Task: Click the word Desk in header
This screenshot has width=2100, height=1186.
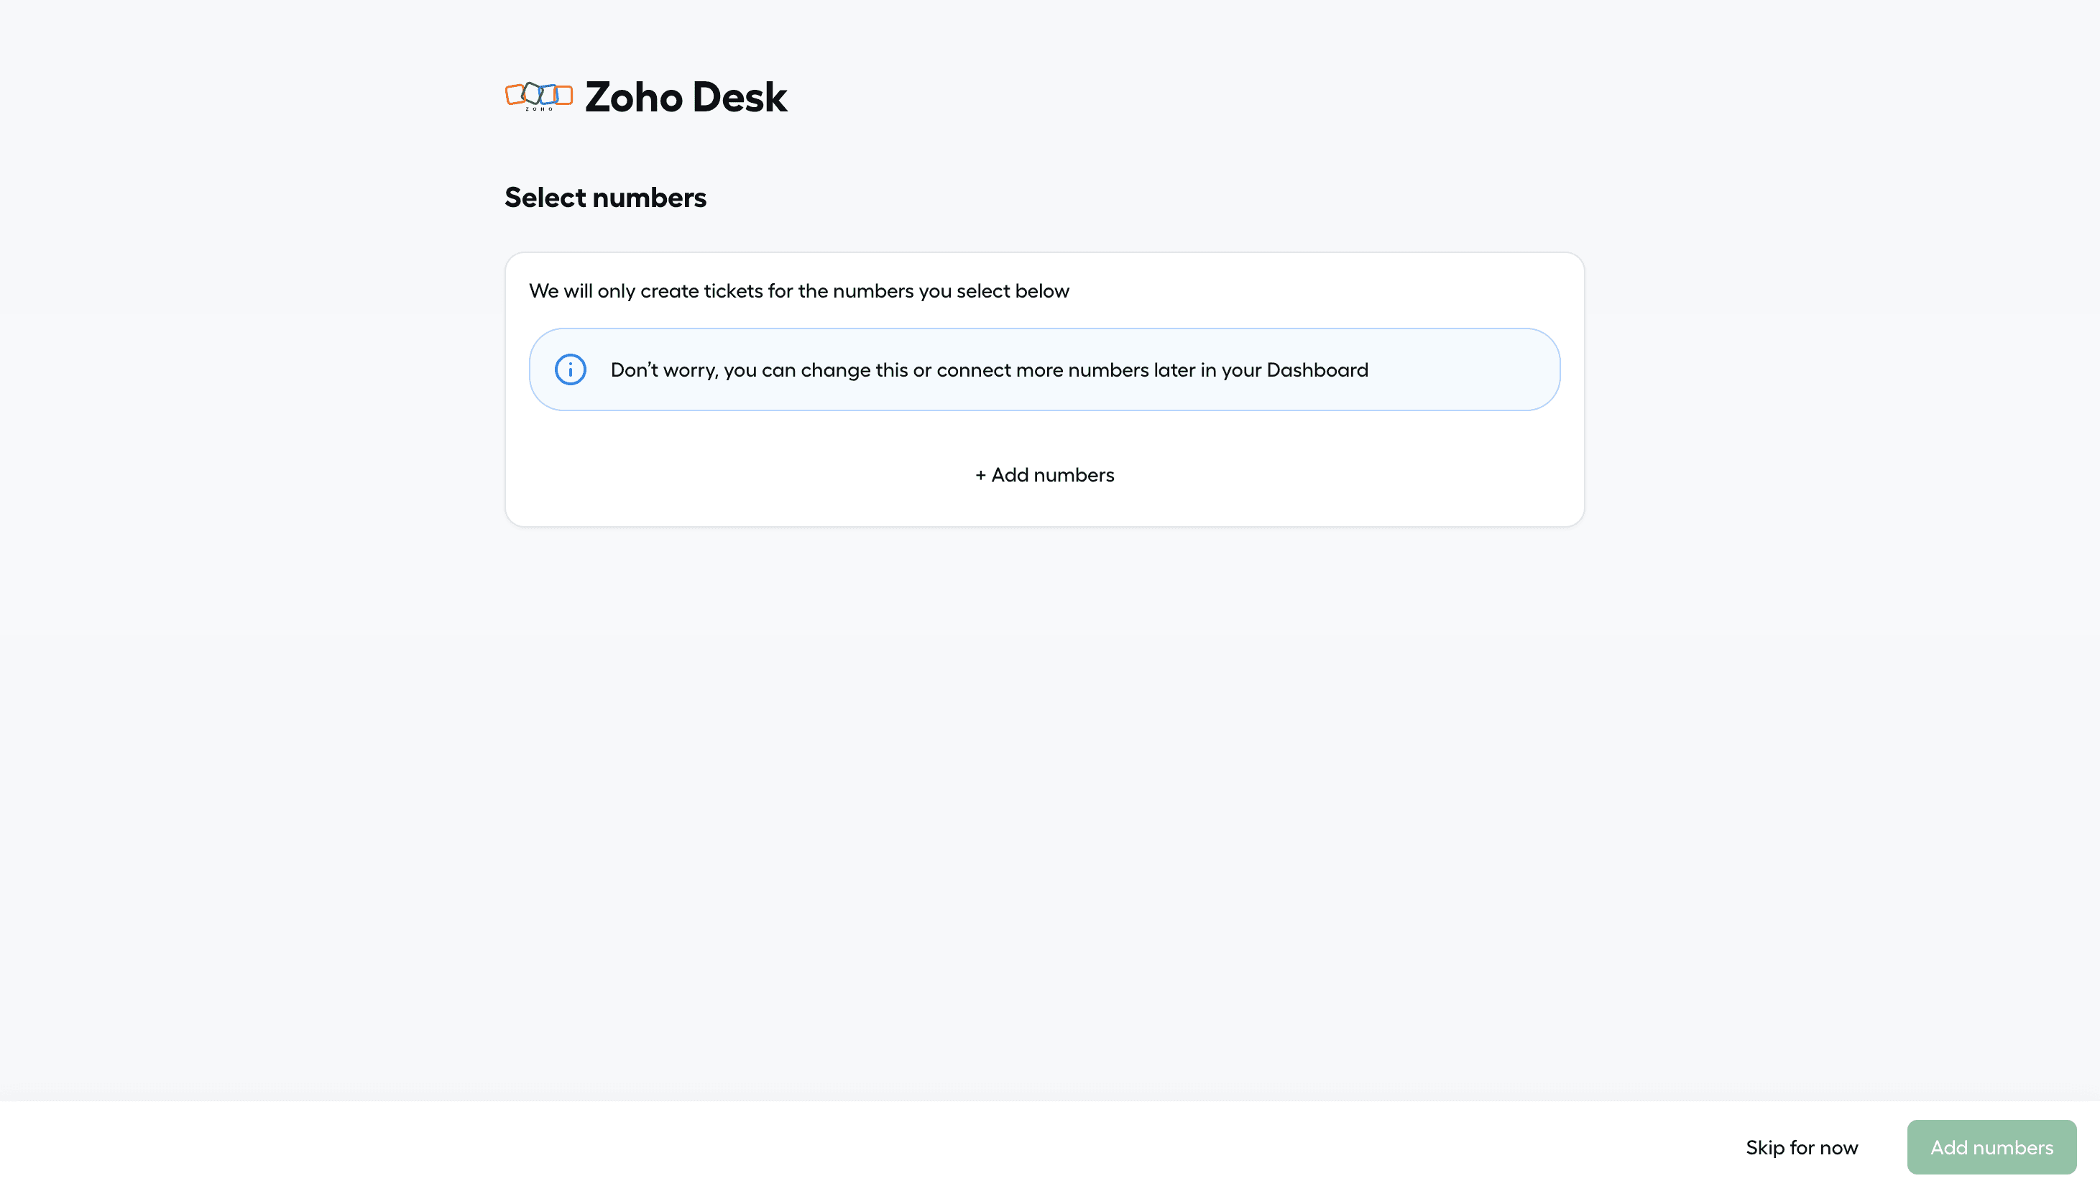Action: (740, 97)
